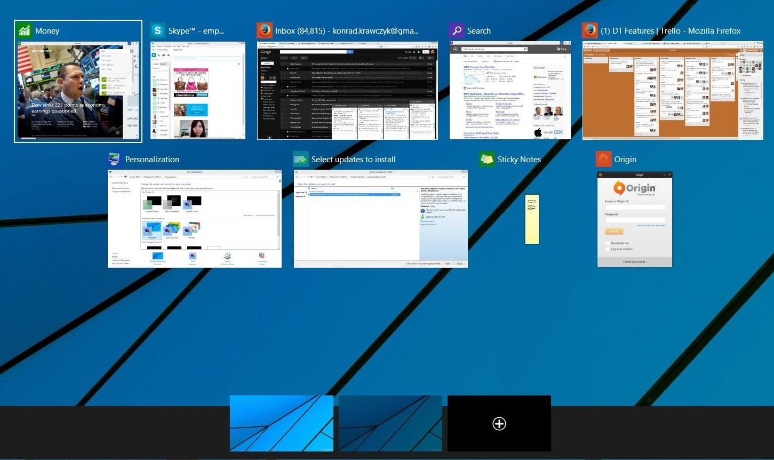Click the Email or Origin ID field
The image size is (774, 460).
point(635,207)
